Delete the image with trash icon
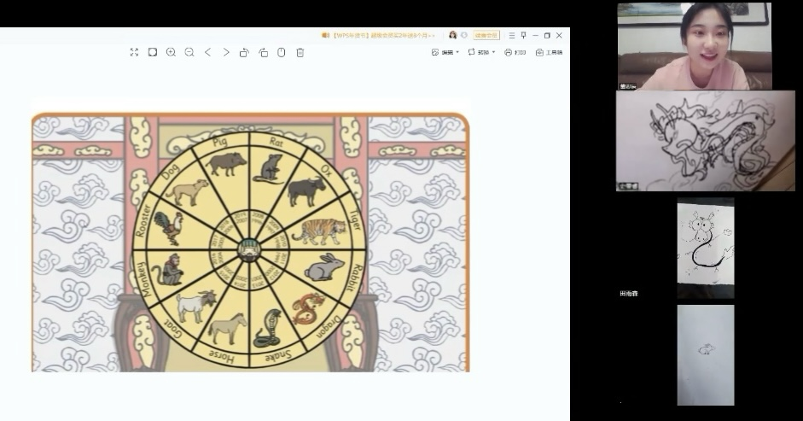 coord(300,52)
